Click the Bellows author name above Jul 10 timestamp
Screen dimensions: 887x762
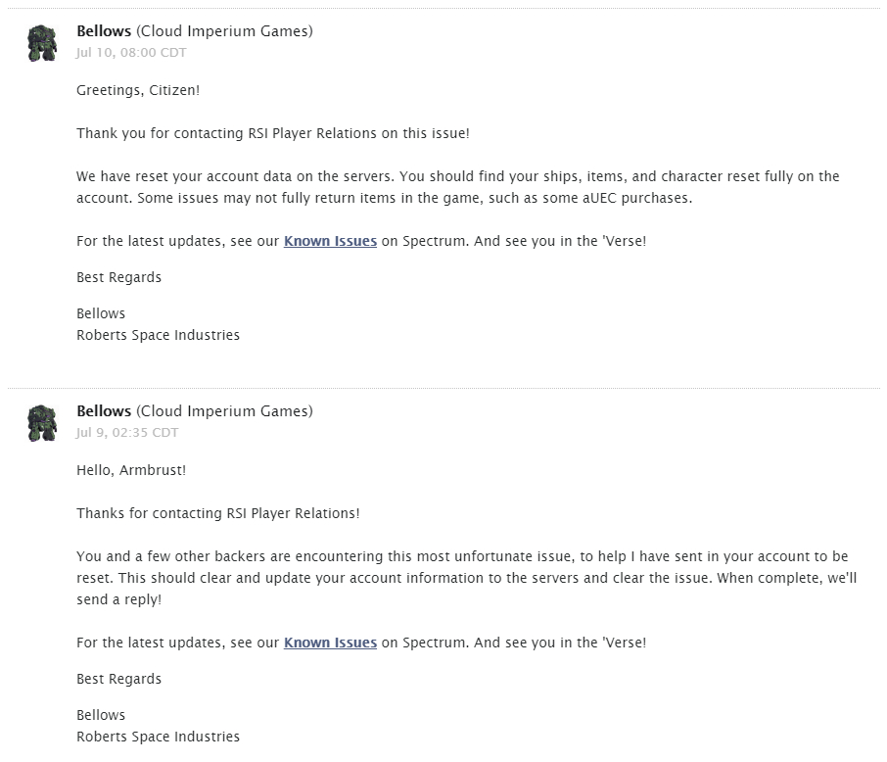point(104,31)
